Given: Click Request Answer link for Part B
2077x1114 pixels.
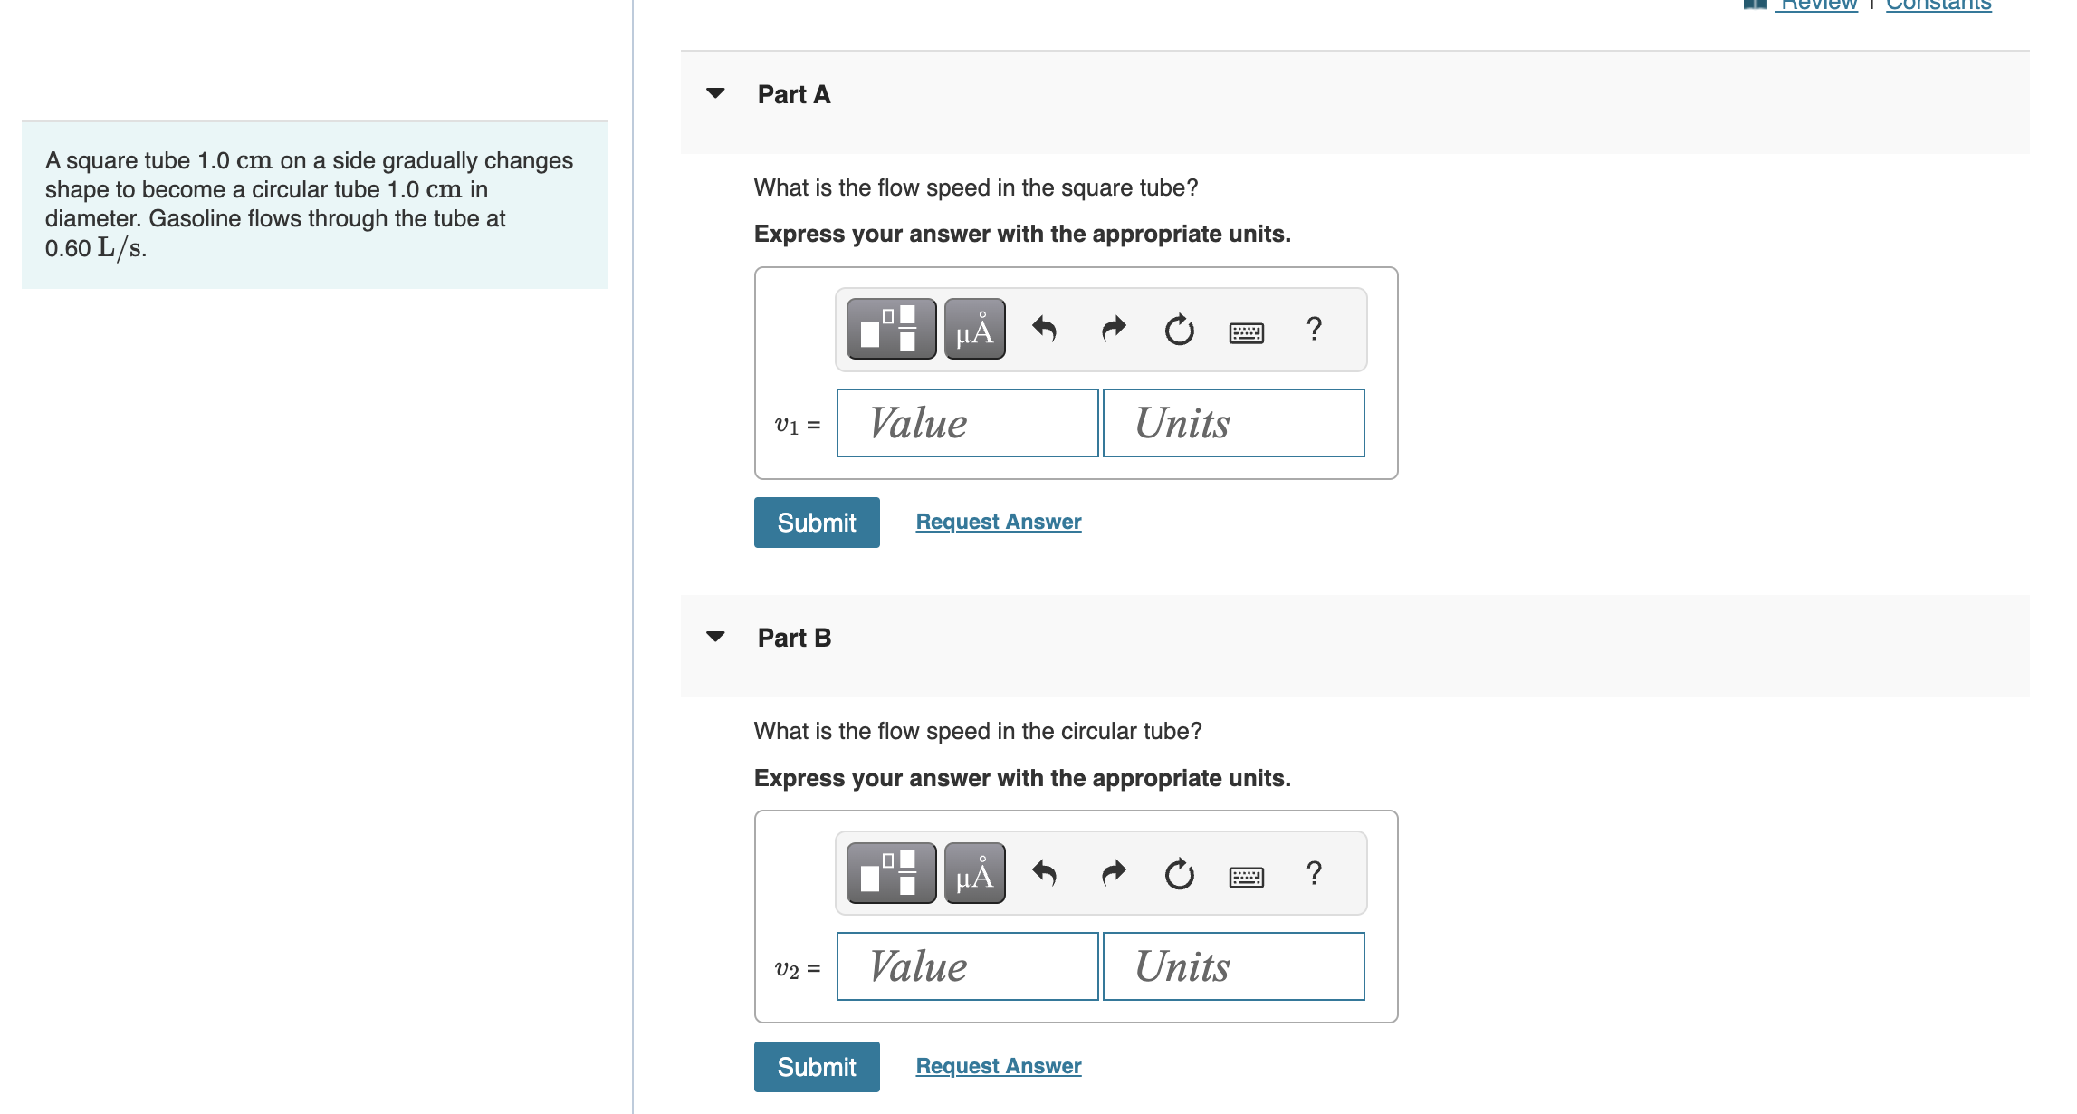Looking at the screenshot, I should (x=998, y=1066).
